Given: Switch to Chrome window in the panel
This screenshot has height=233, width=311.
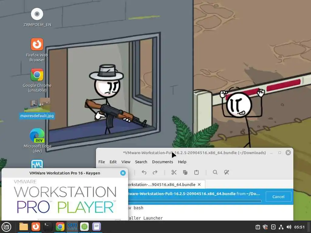Looking at the screenshot, I should coord(60,227).
